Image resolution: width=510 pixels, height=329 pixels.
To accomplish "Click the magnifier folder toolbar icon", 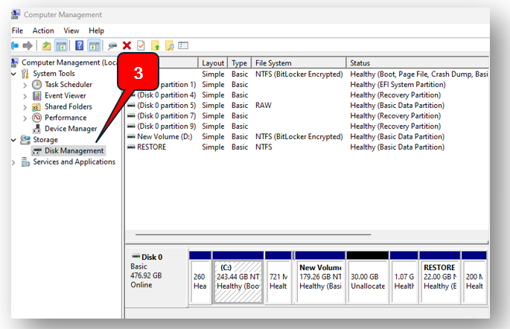I will (x=170, y=45).
